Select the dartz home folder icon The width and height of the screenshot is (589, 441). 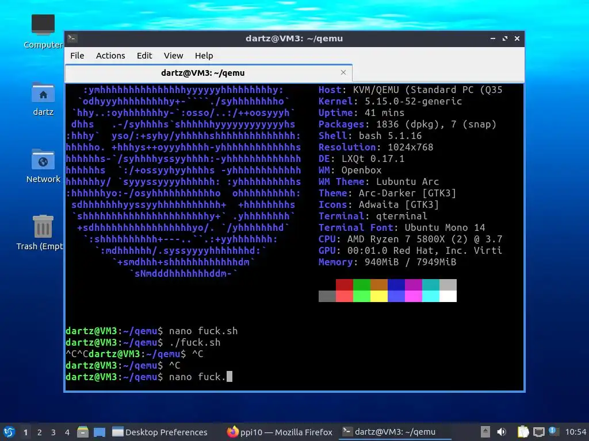tap(43, 99)
